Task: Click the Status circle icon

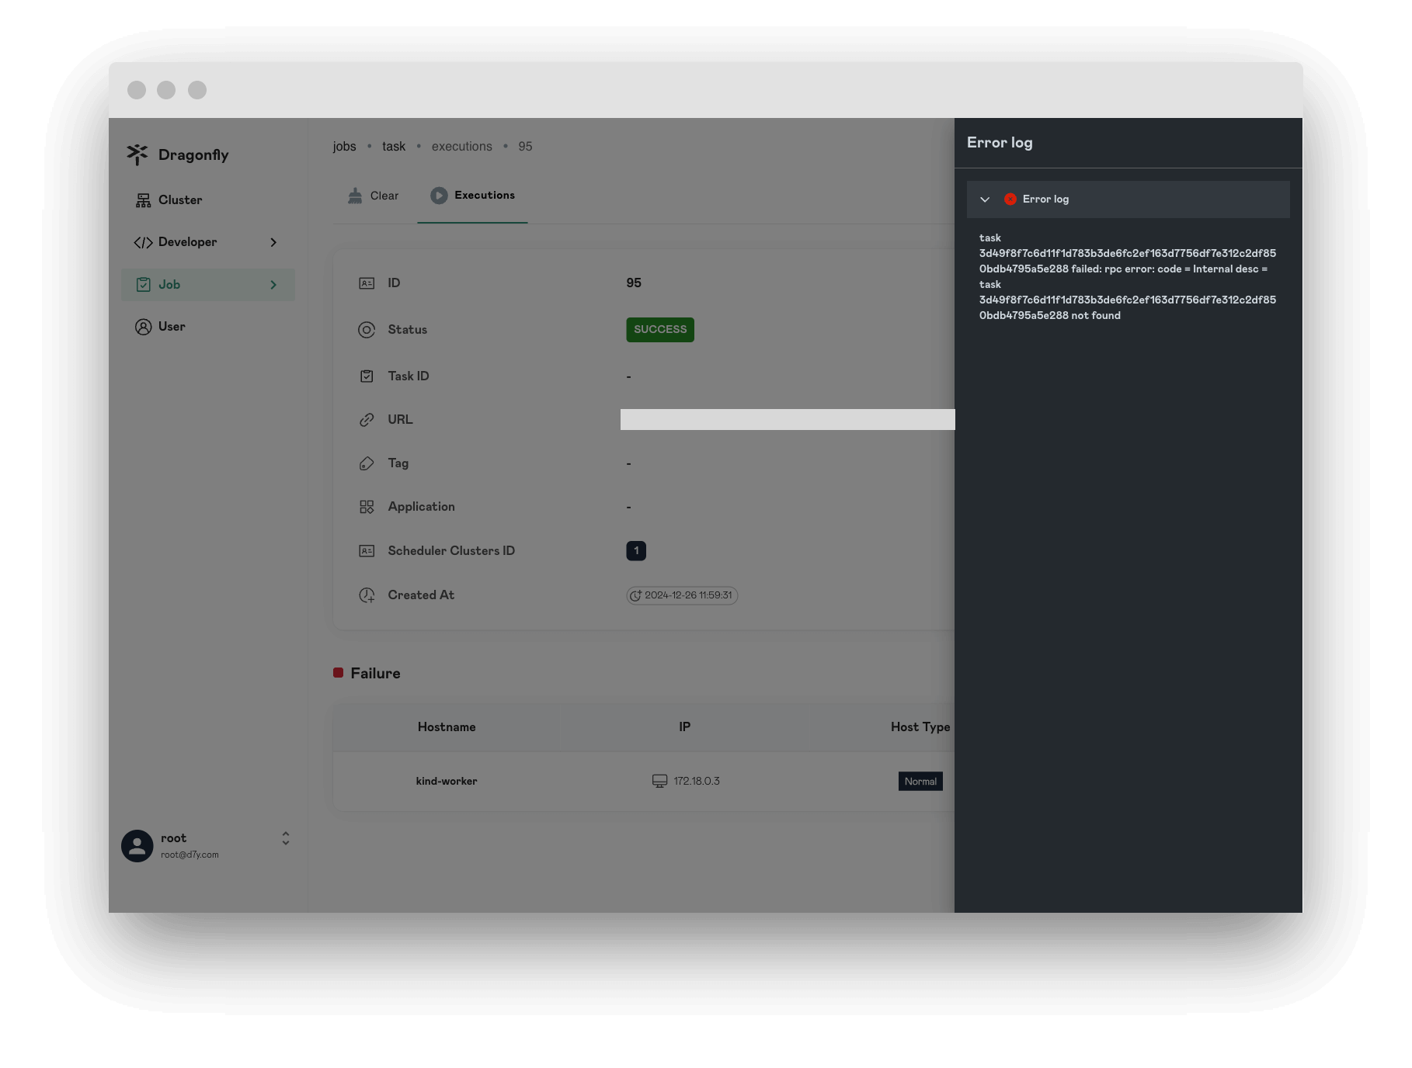Action: pos(367,330)
